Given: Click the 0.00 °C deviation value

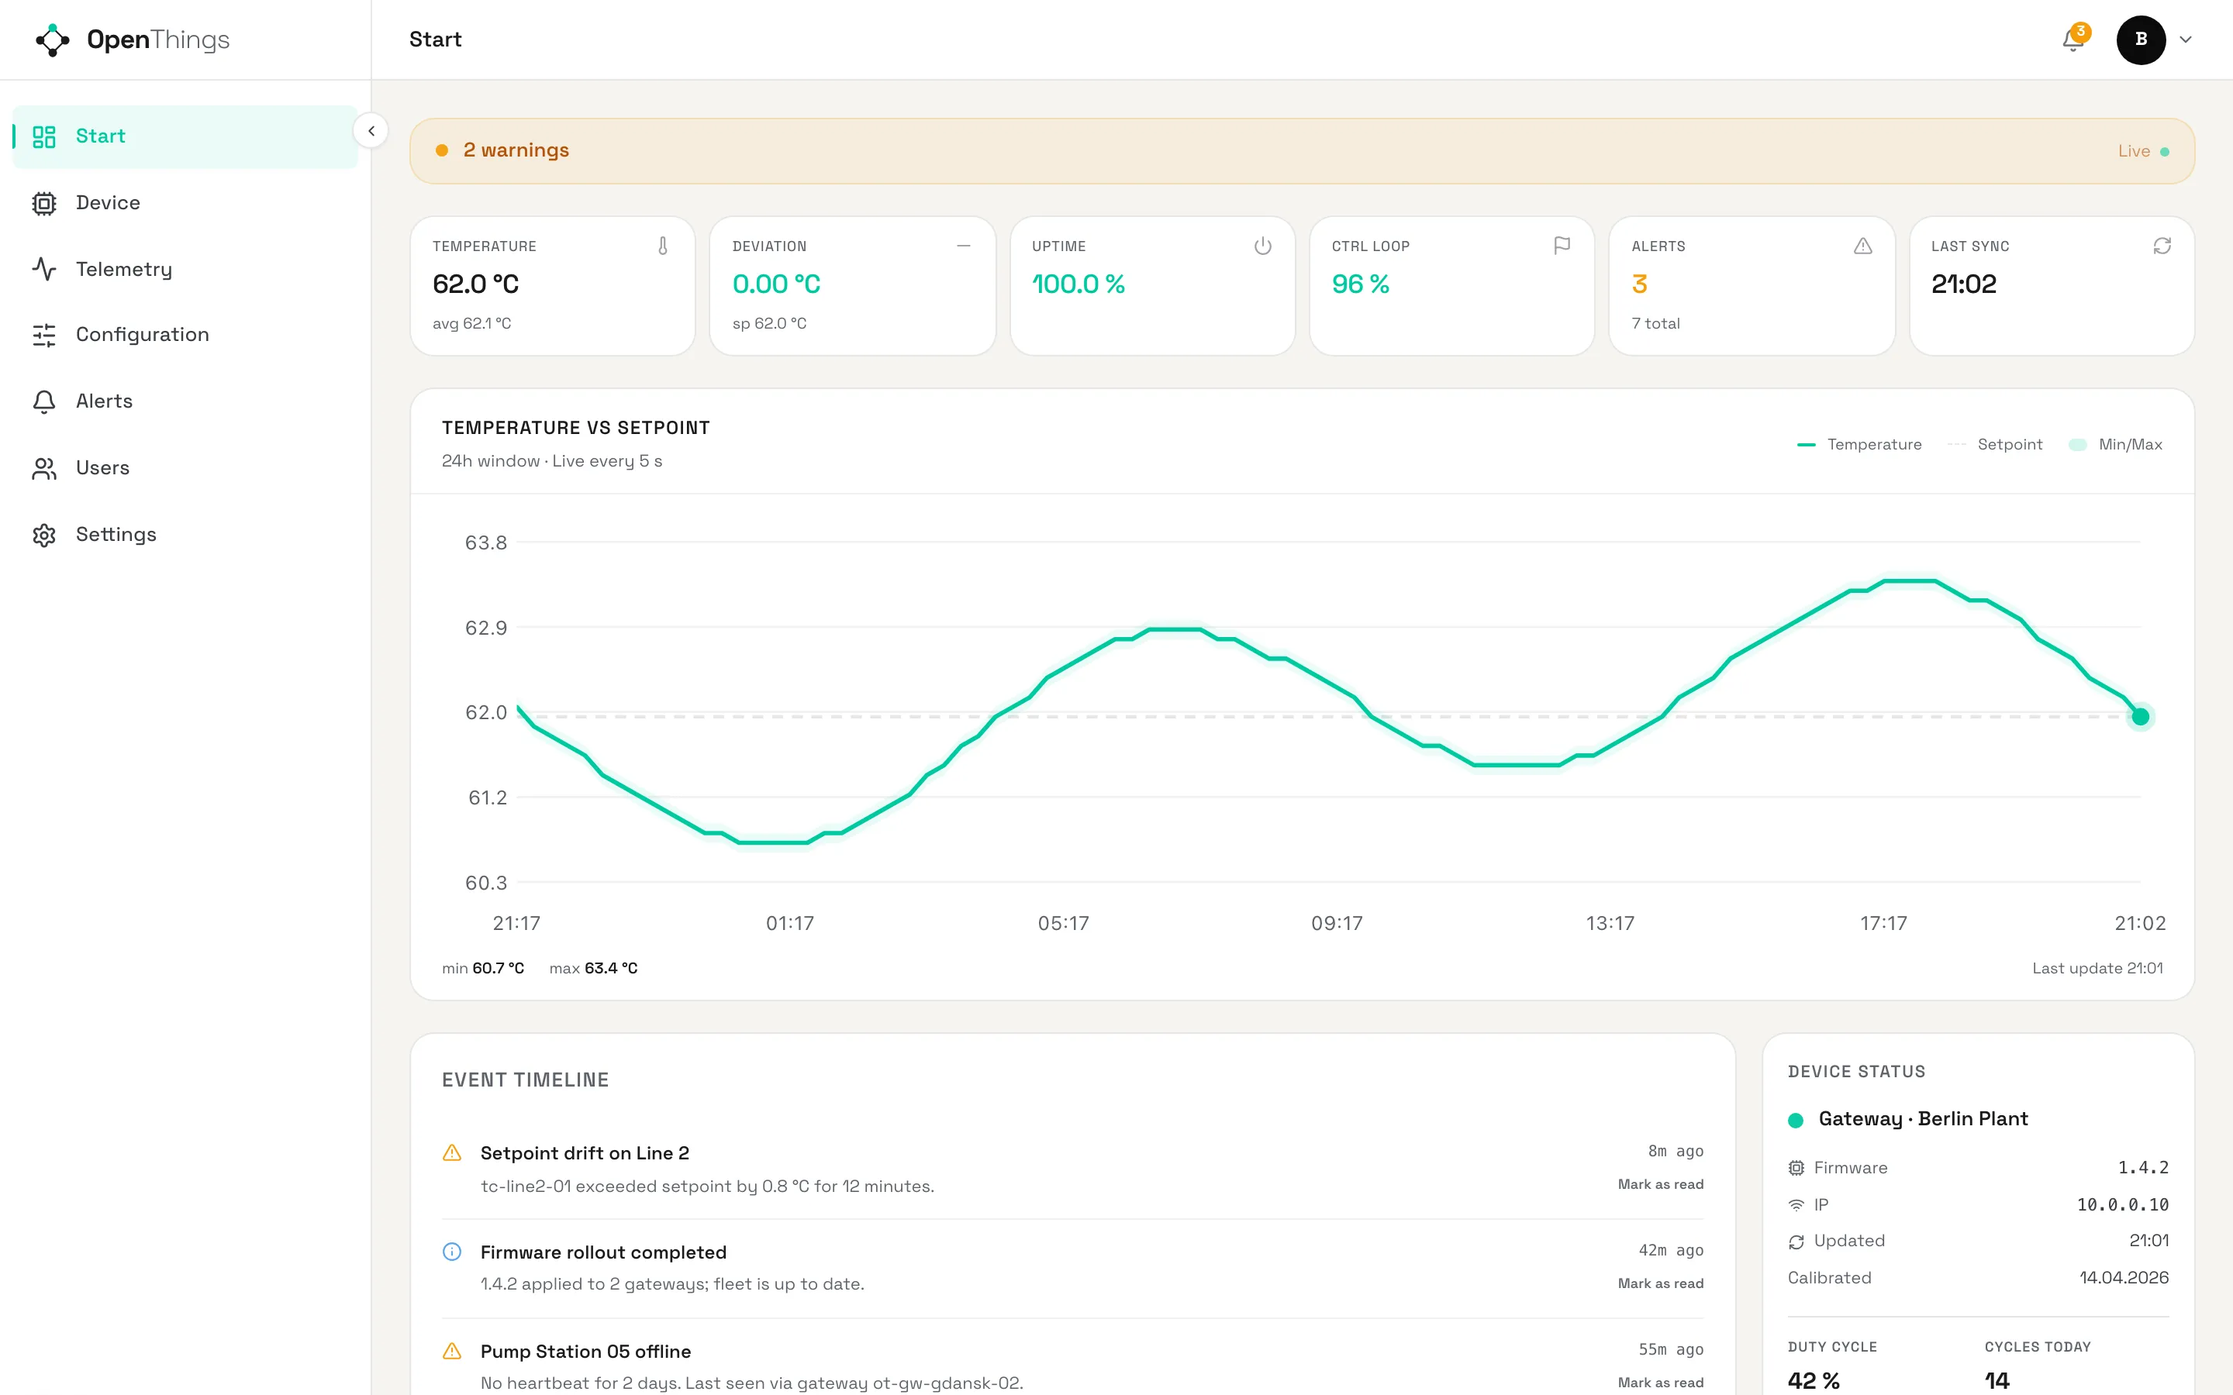Looking at the screenshot, I should click(776, 284).
